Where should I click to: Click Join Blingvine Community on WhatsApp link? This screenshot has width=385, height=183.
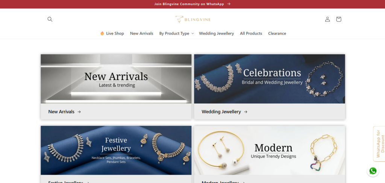click(189, 4)
